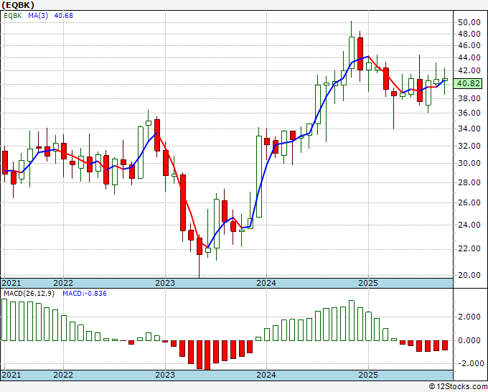Click the 40.82 current price tag
488x392 pixels.
pyautogui.click(x=470, y=83)
